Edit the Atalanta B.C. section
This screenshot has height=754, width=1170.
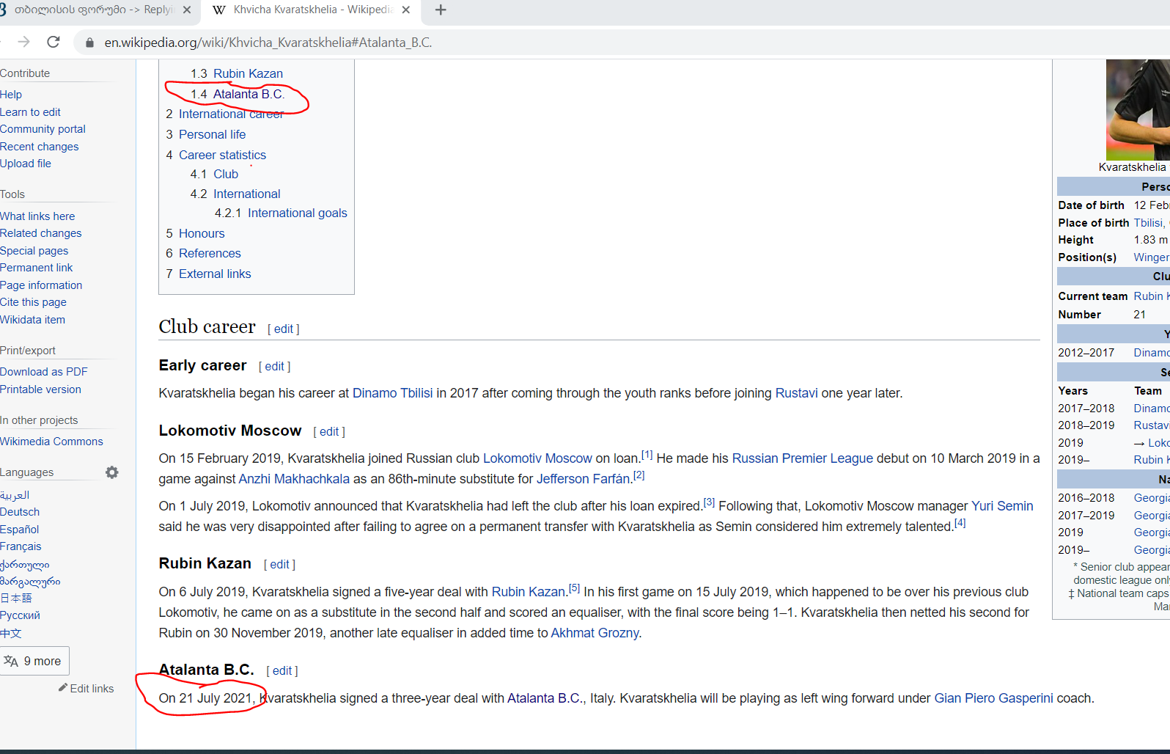pos(282,671)
